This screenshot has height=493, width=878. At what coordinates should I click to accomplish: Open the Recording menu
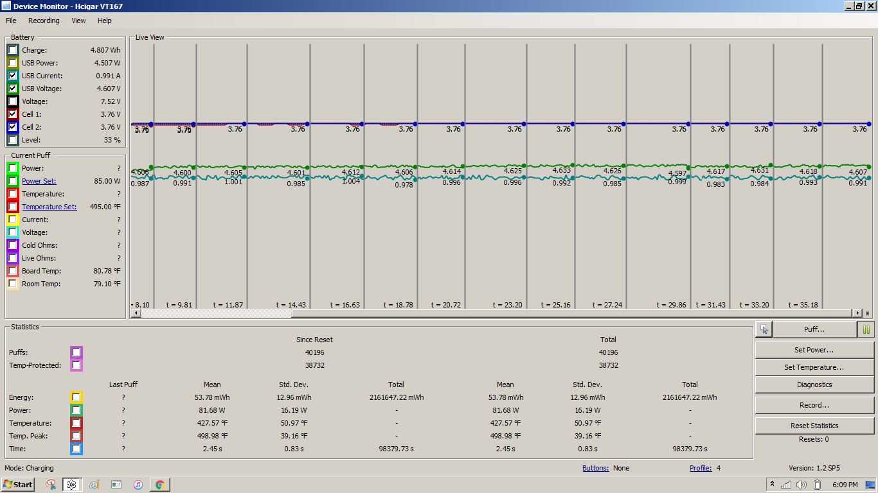44,21
